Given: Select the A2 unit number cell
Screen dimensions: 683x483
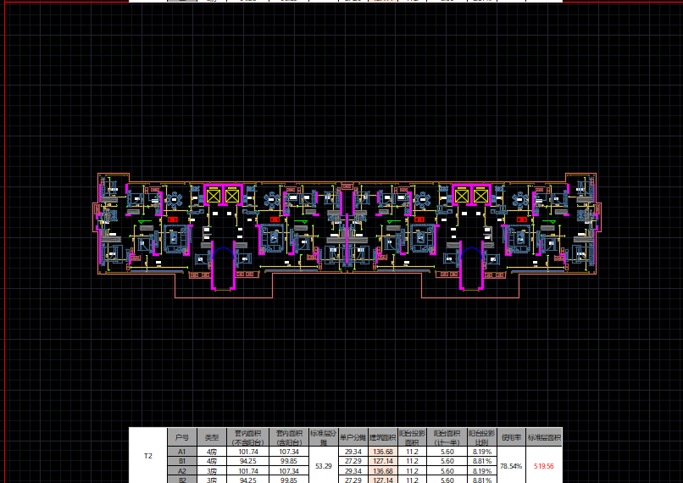Looking at the screenshot, I should [x=182, y=471].
